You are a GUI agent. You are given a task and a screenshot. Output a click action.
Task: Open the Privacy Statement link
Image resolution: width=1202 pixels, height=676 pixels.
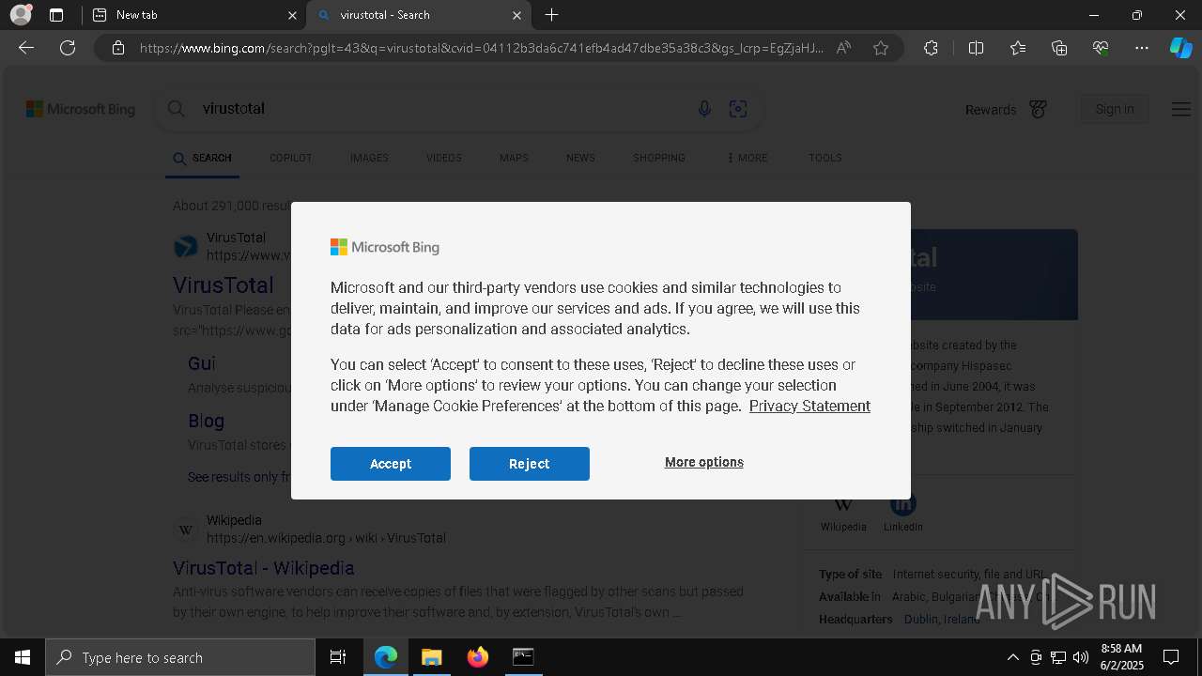point(809,406)
